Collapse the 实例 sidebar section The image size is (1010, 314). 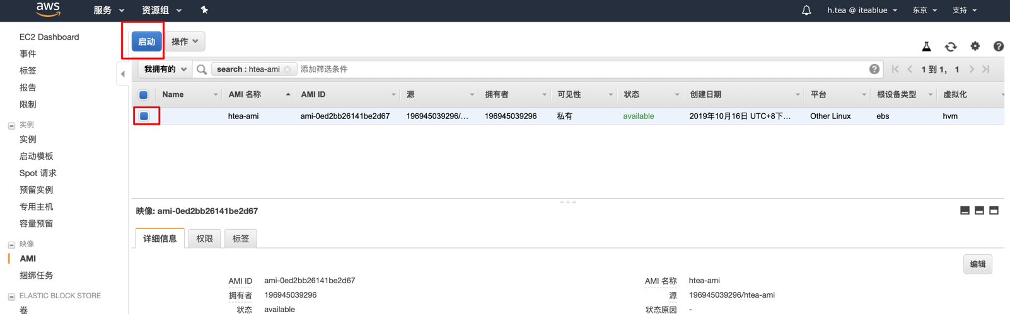tap(11, 125)
